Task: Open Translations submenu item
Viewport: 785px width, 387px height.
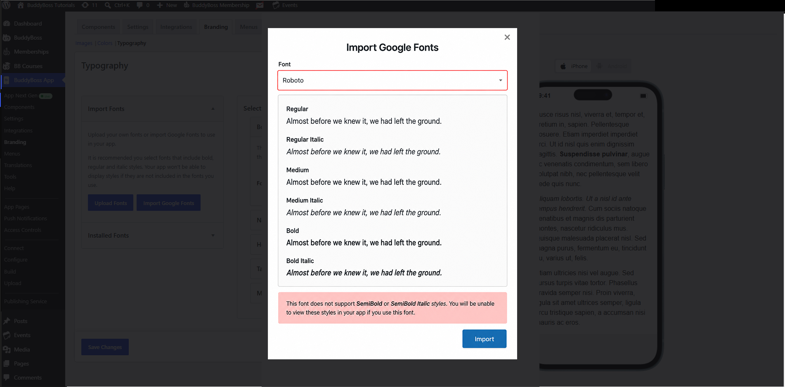Action: [18, 165]
